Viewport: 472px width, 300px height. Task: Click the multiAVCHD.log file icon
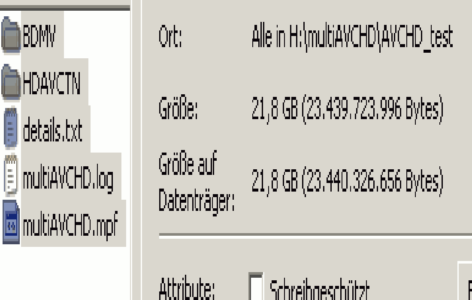point(11,176)
